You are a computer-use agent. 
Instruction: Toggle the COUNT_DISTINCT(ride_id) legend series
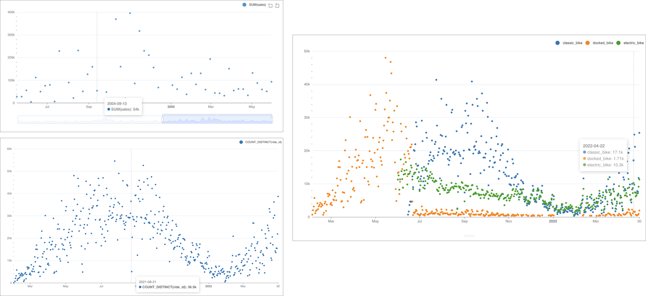point(260,142)
